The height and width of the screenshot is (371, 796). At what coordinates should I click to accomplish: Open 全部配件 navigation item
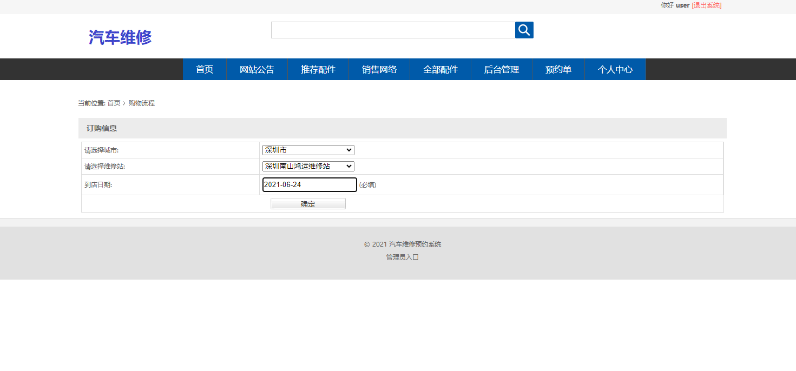(440, 69)
